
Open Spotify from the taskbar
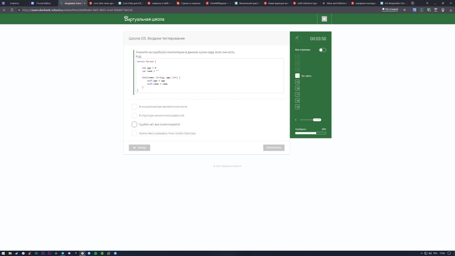pos(96,253)
